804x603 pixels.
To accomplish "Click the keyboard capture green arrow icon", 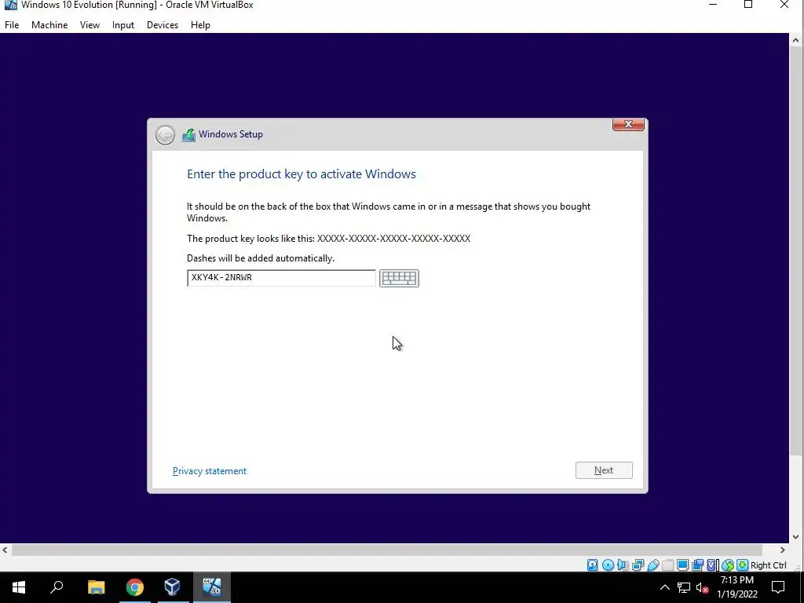I will [x=742, y=565].
